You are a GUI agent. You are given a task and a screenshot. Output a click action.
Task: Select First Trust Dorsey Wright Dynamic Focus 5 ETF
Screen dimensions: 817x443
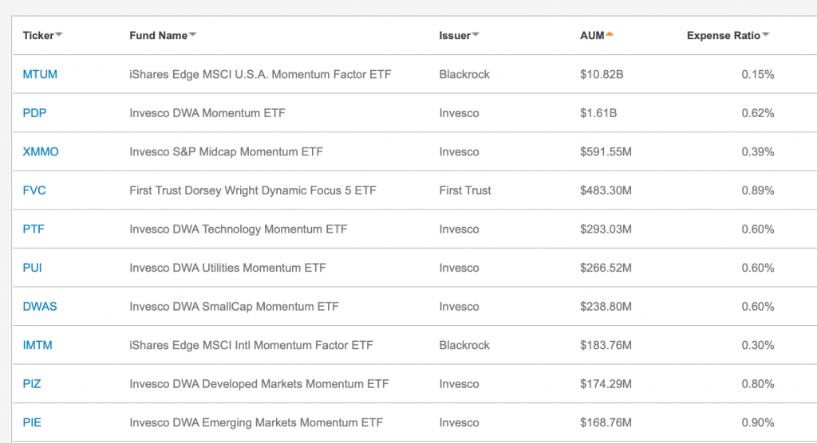tap(253, 190)
